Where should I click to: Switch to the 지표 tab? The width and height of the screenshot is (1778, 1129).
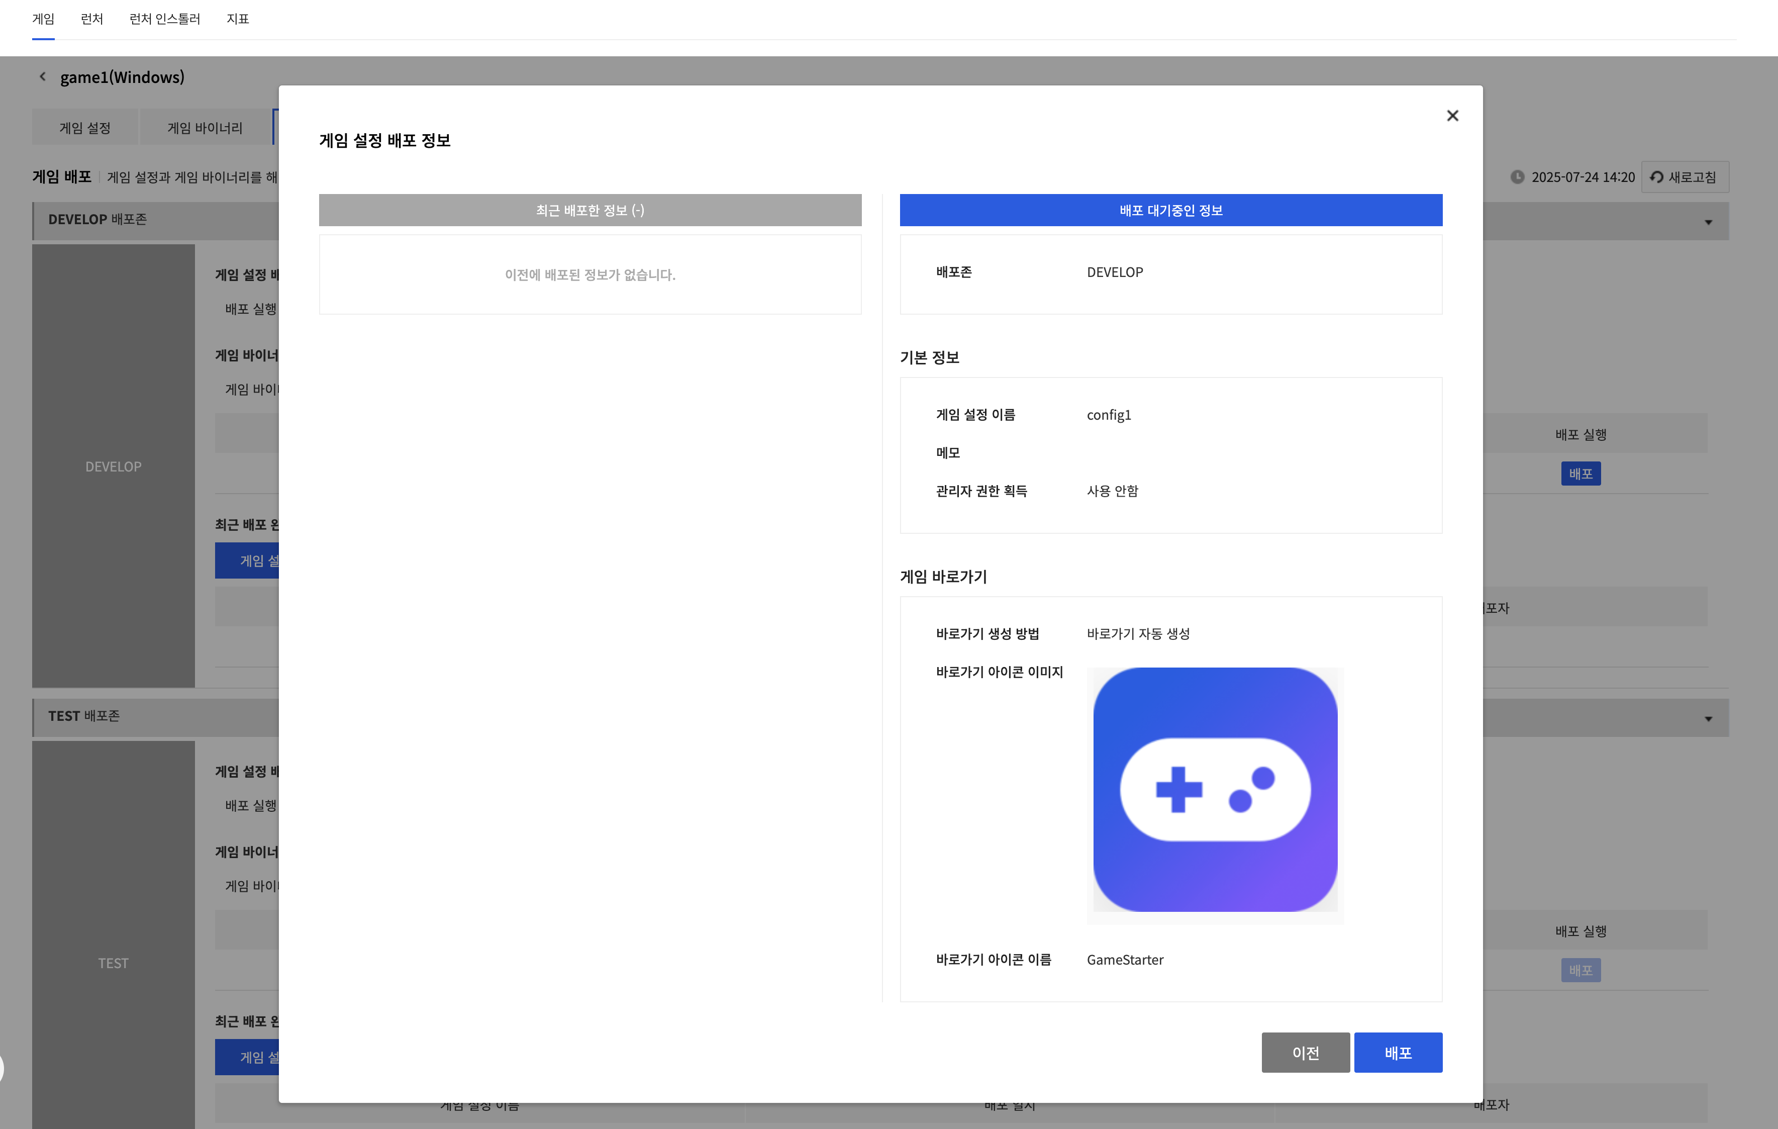coord(238,19)
